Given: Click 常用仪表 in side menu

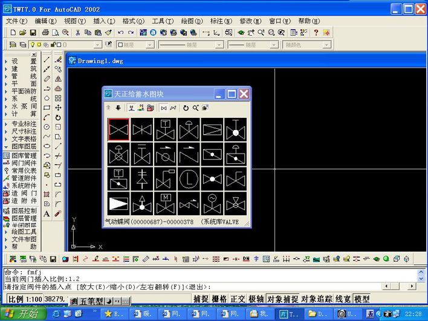Looking at the screenshot, I should [x=20, y=170].
